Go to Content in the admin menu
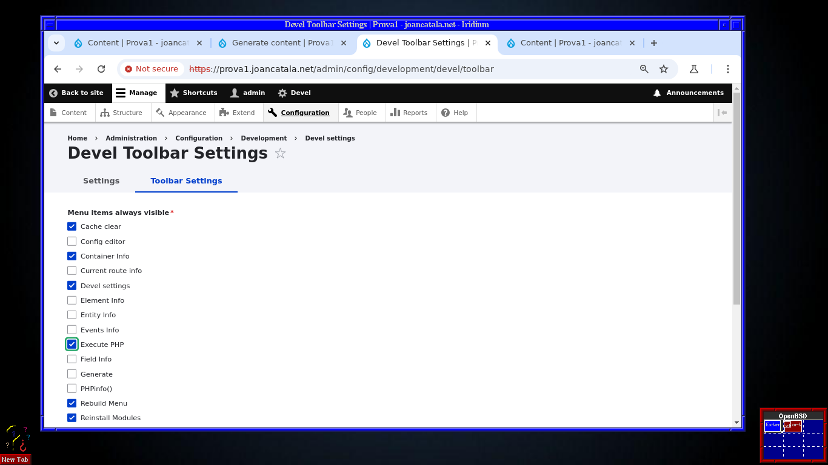 point(68,113)
